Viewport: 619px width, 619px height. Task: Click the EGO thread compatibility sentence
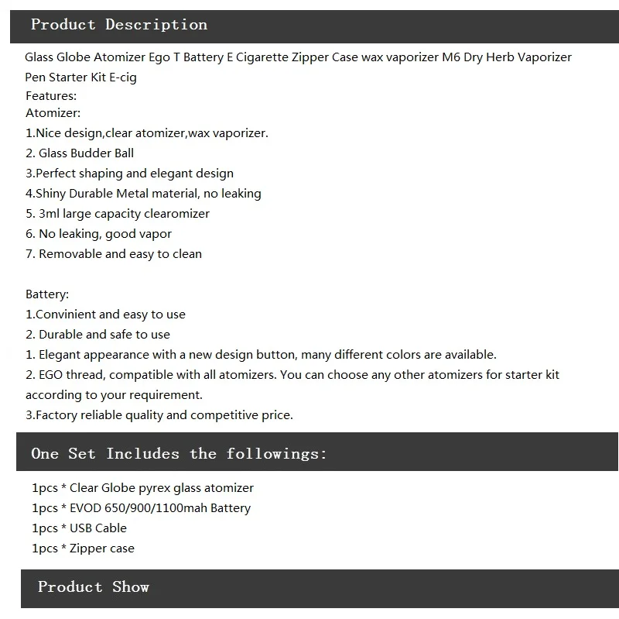tap(292, 384)
